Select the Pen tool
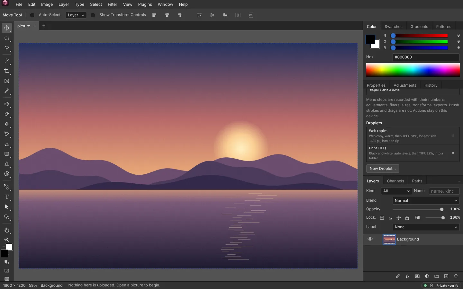The width and height of the screenshot is (463, 289). [x=7, y=187]
